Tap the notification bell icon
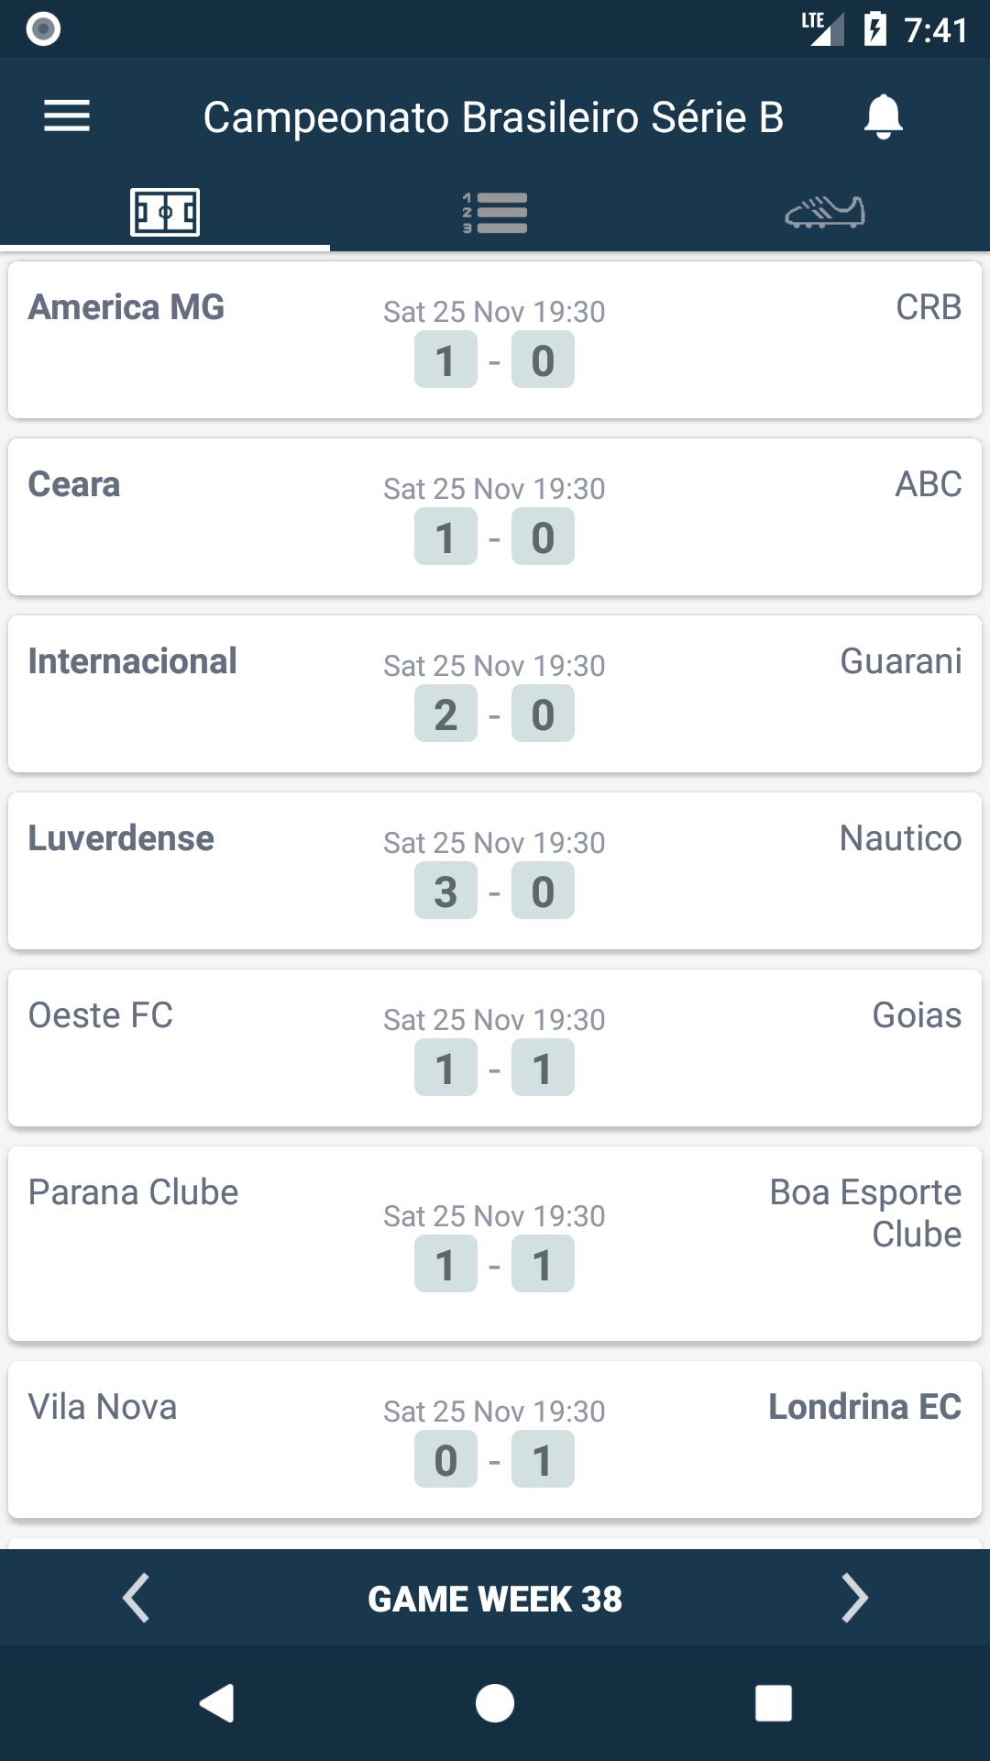This screenshot has height=1761, width=990. tap(883, 116)
